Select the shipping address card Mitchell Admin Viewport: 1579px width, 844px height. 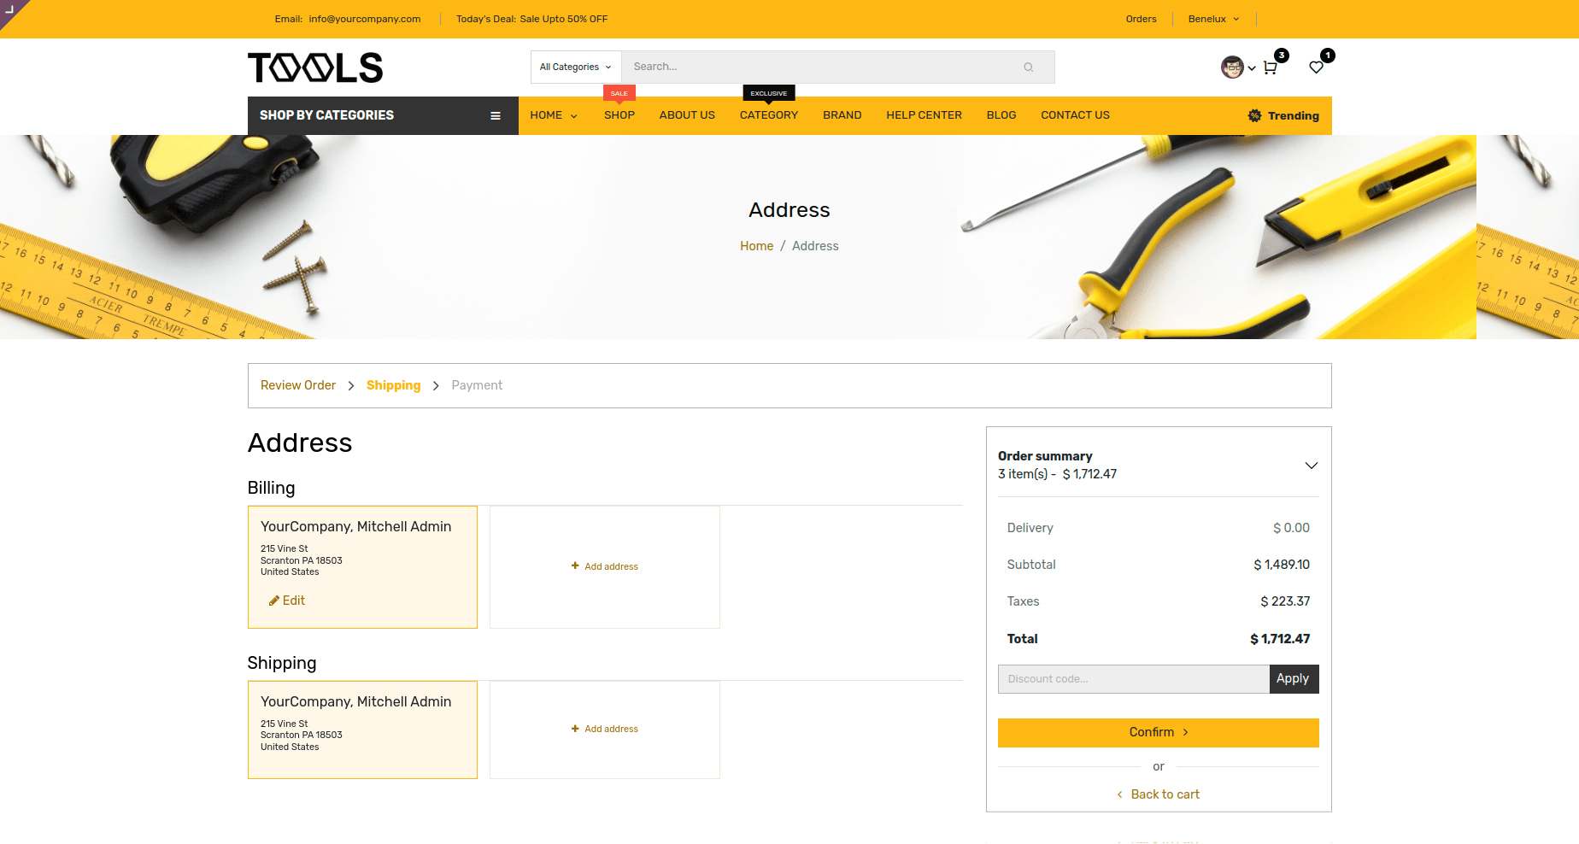tap(362, 730)
